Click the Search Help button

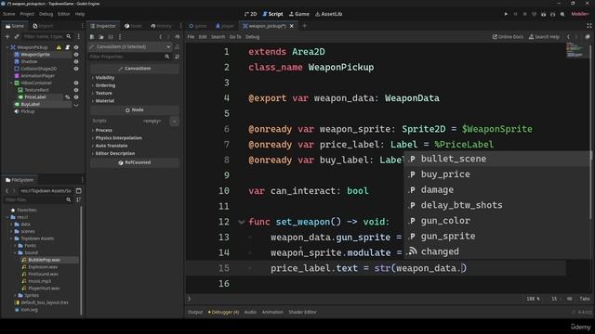point(544,37)
